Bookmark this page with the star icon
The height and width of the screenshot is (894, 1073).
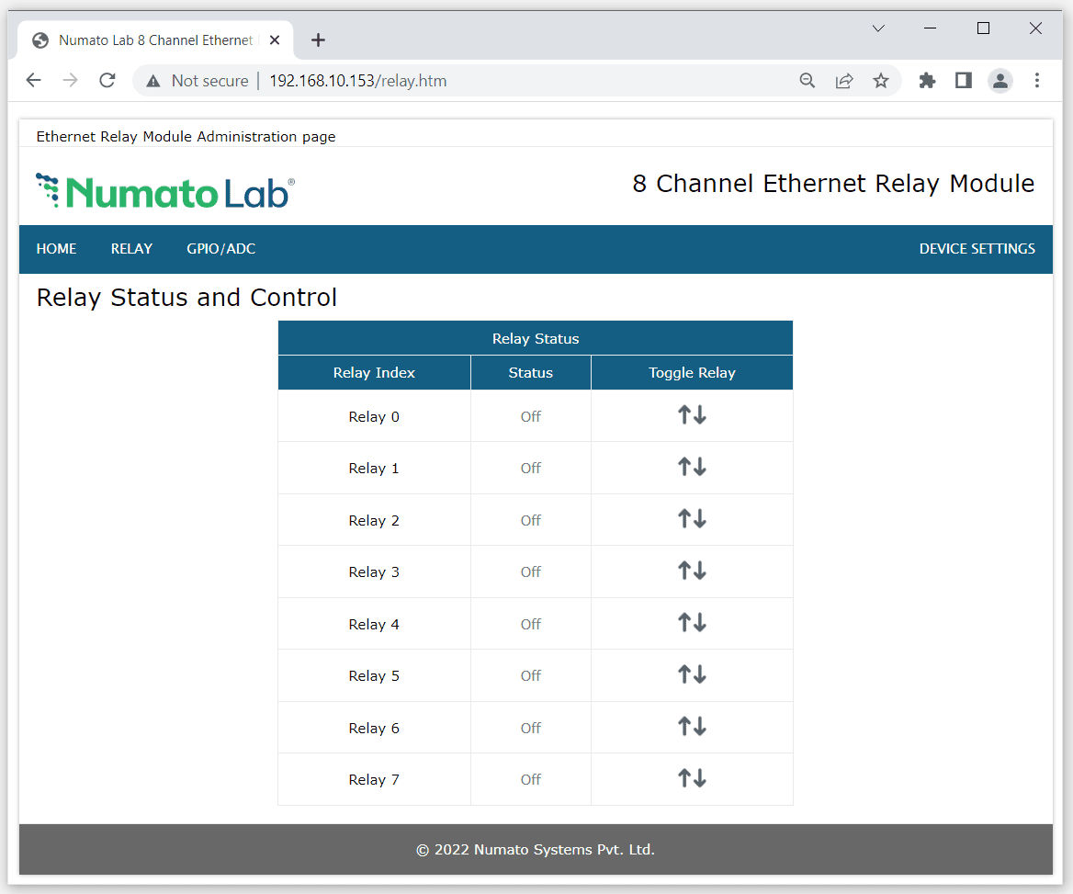pos(881,81)
